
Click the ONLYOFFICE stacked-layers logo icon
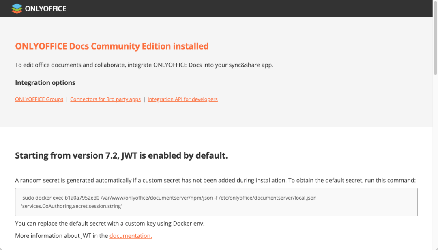click(17, 9)
